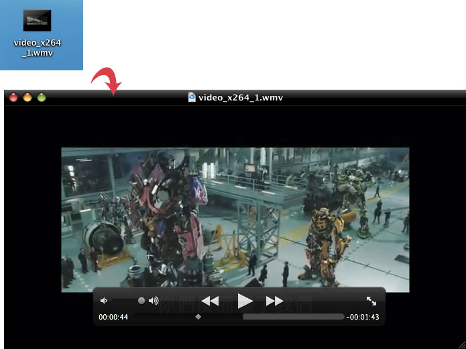Click the document proxy icon in the title bar
466x349 pixels.
click(x=192, y=97)
